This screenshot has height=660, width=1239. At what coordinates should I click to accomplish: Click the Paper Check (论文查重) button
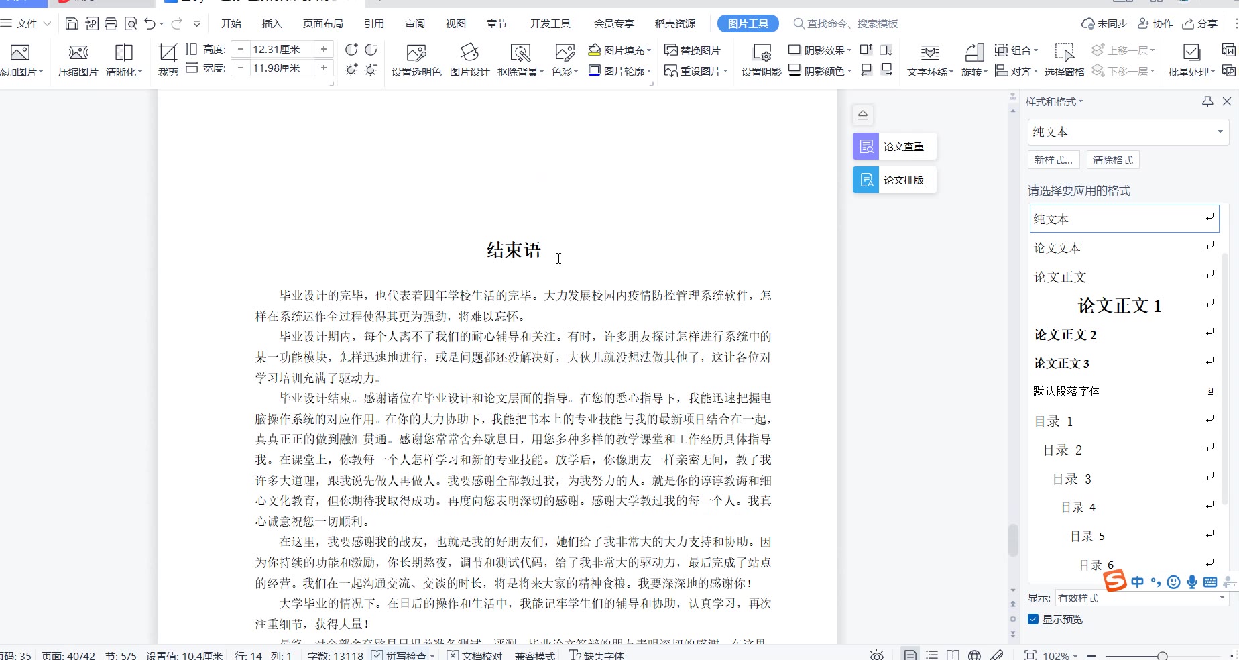coord(894,146)
